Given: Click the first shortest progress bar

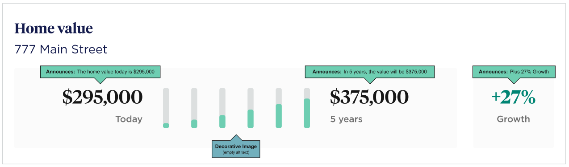Looking at the screenshot, I should click(166, 108).
